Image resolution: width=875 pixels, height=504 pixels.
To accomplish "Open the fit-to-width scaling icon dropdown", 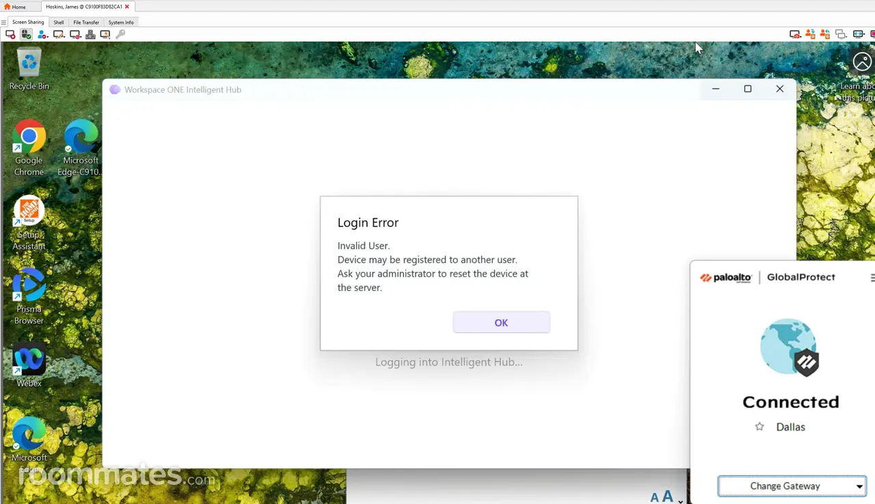I will [x=859, y=34].
